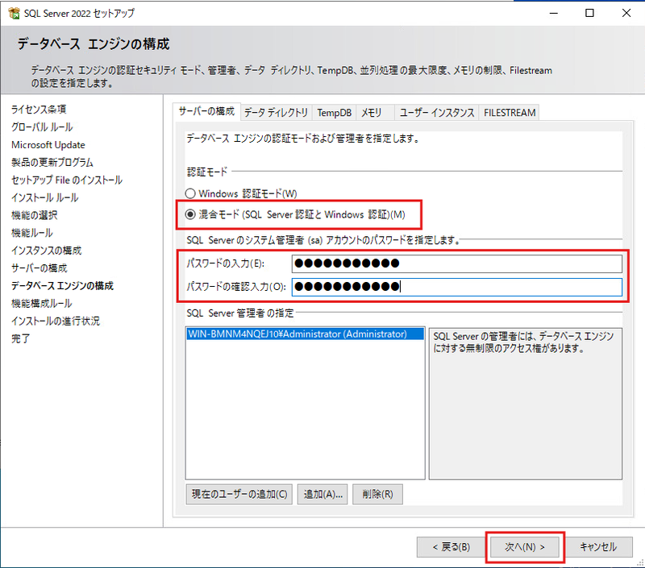Click 機能ルール step in sidebar

(32, 233)
